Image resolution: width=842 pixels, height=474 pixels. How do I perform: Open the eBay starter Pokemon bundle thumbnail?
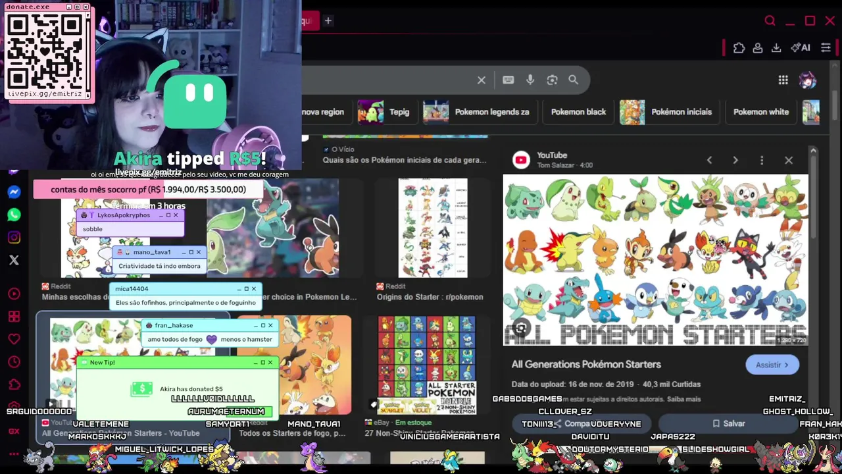pyautogui.click(x=426, y=365)
